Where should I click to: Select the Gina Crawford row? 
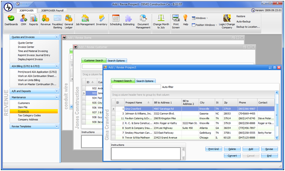[193, 109]
